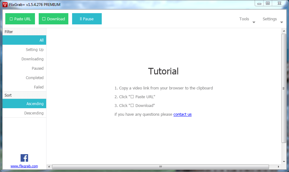289x172 pixels.
Task: Filter list to Paused items
Action: point(24,68)
